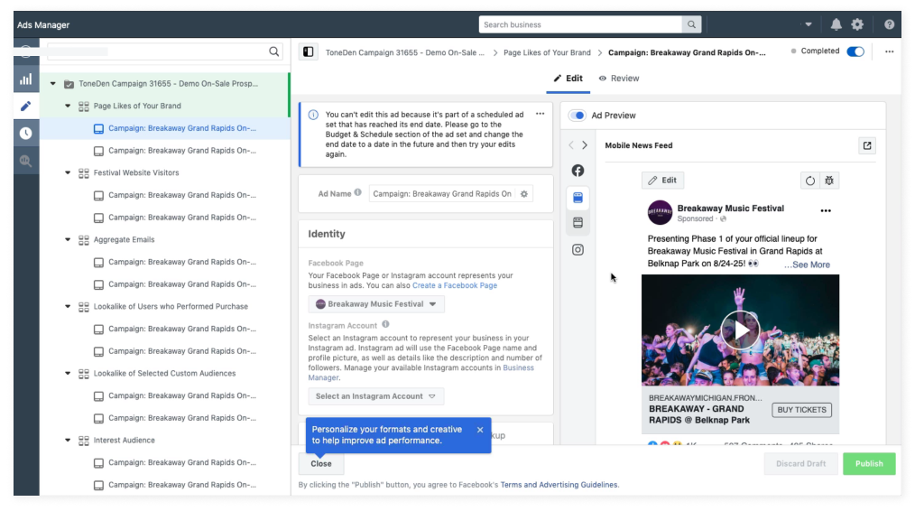Open the bar chart reporting icon in sidebar
The width and height of the screenshot is (915, 511).
click(x=25, y=79)
